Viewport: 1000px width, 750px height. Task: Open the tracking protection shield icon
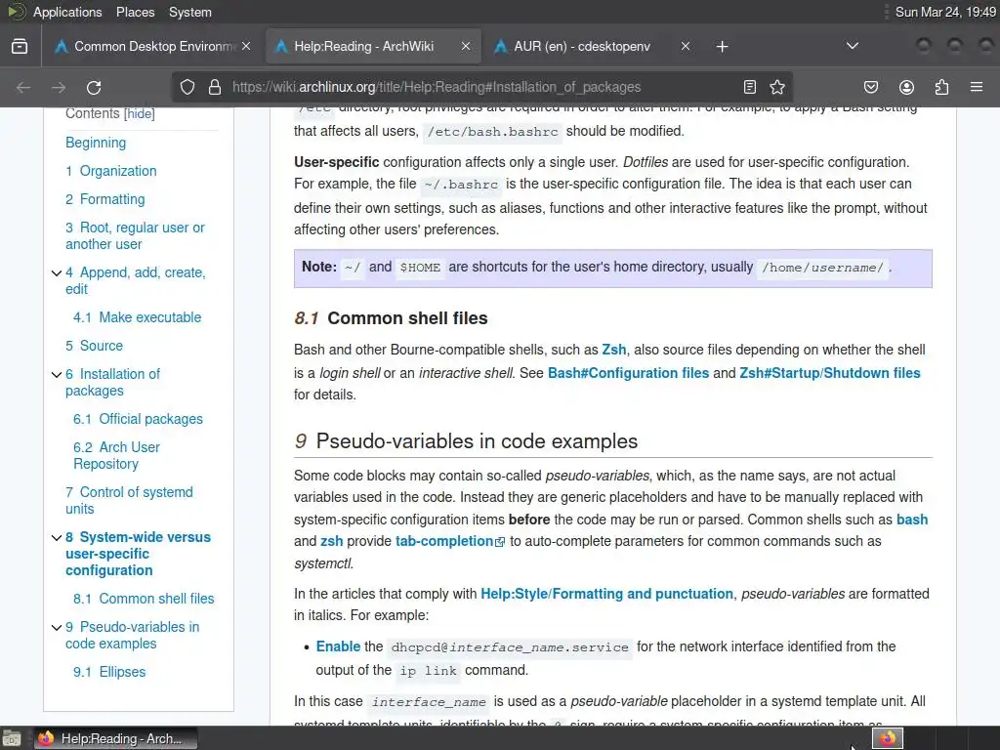point(187,87)
